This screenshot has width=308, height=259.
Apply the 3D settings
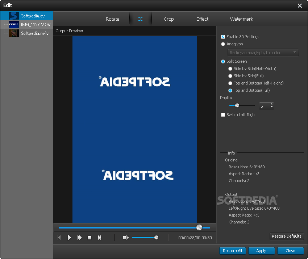click(261, 251)
